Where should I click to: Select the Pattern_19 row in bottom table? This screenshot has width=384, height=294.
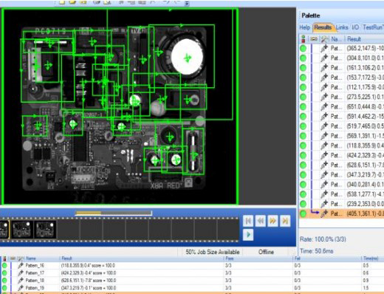click(x=192, y=287)
